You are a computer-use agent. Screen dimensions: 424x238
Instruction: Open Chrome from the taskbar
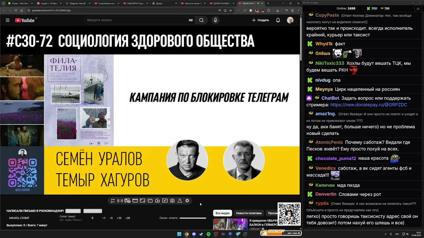[x=186, y=234]
